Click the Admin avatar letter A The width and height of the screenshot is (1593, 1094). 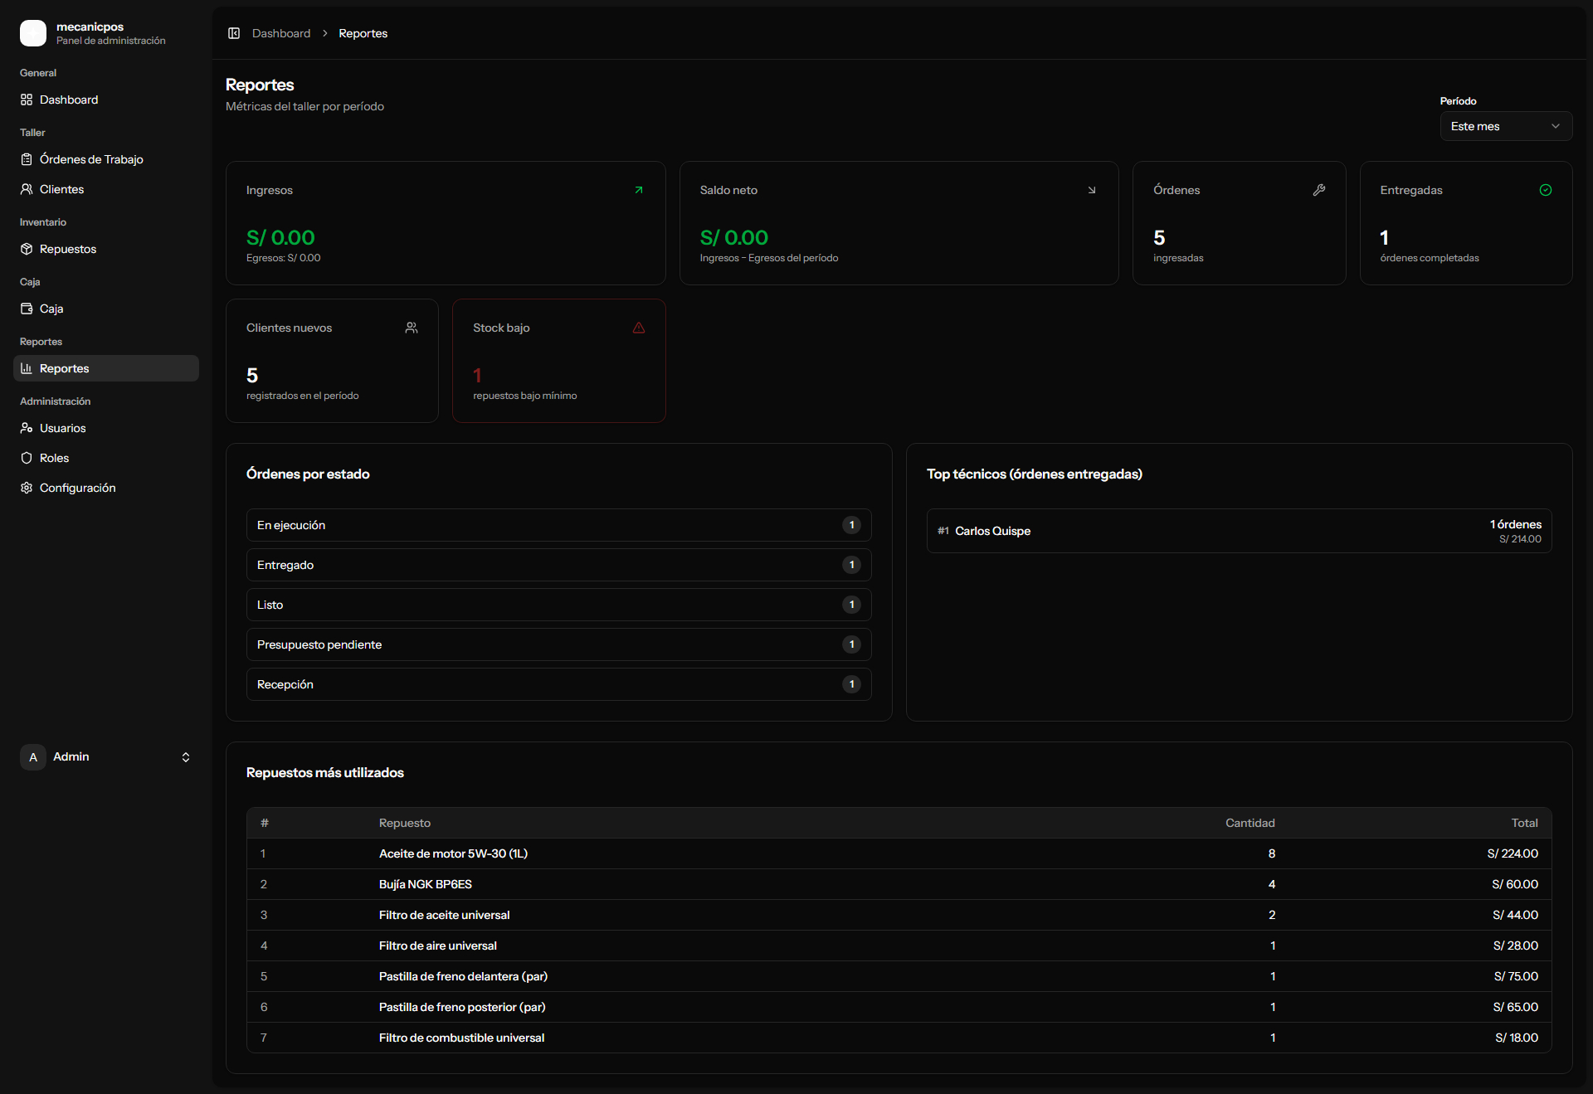(x=33, y=756)
